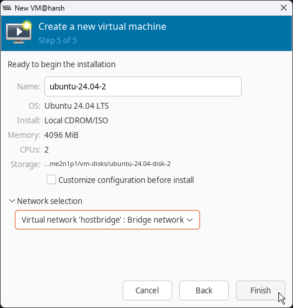Image resolution: width=293 pixels, height=308 pixels.
Task: Click the arrow on the Bridge network combo box
Action: tap(190, 220)
